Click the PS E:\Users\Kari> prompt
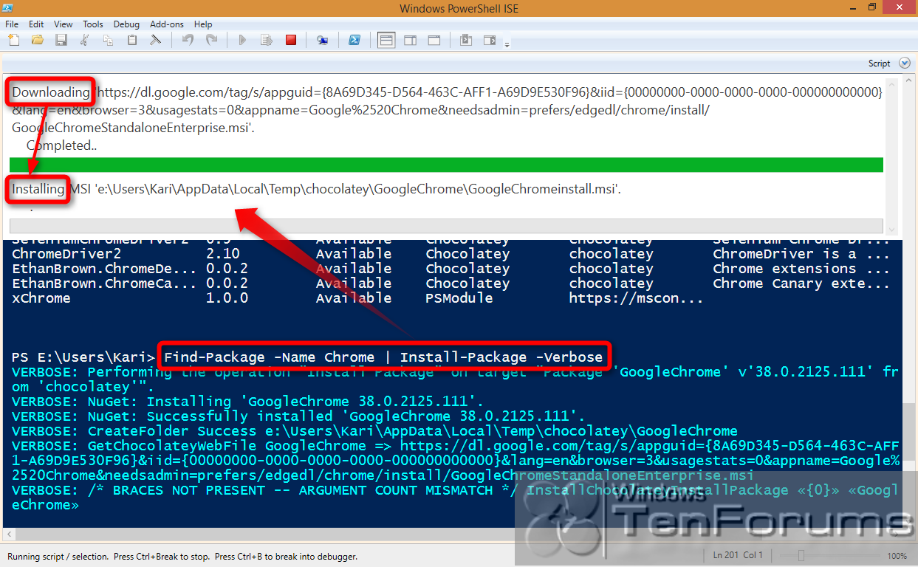The width and height of the screenshot is (918, 567). pyautogui.click(x=83, y=357)
